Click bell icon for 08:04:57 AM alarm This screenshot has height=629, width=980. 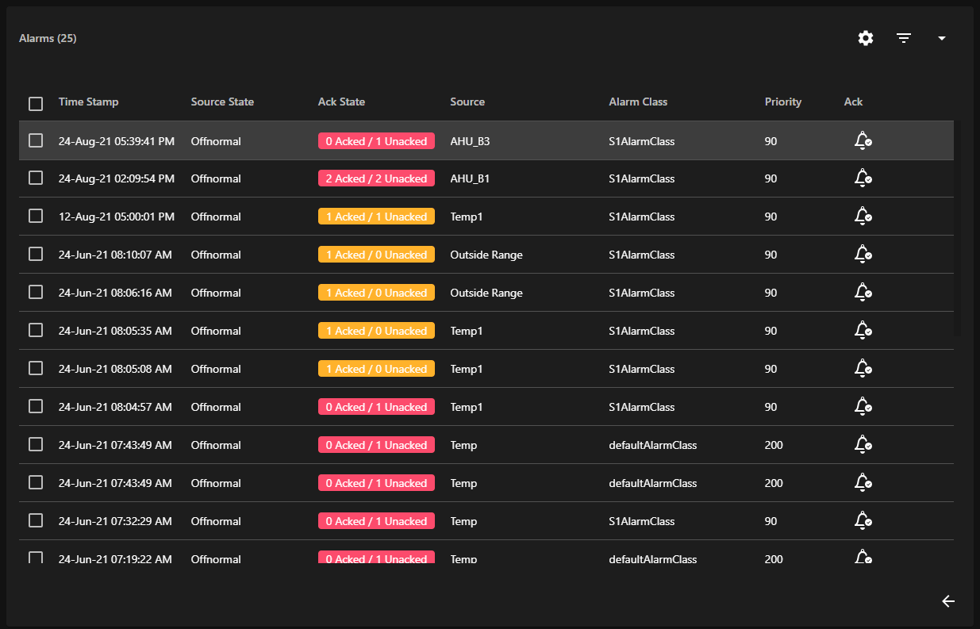(x=863, y=407)
